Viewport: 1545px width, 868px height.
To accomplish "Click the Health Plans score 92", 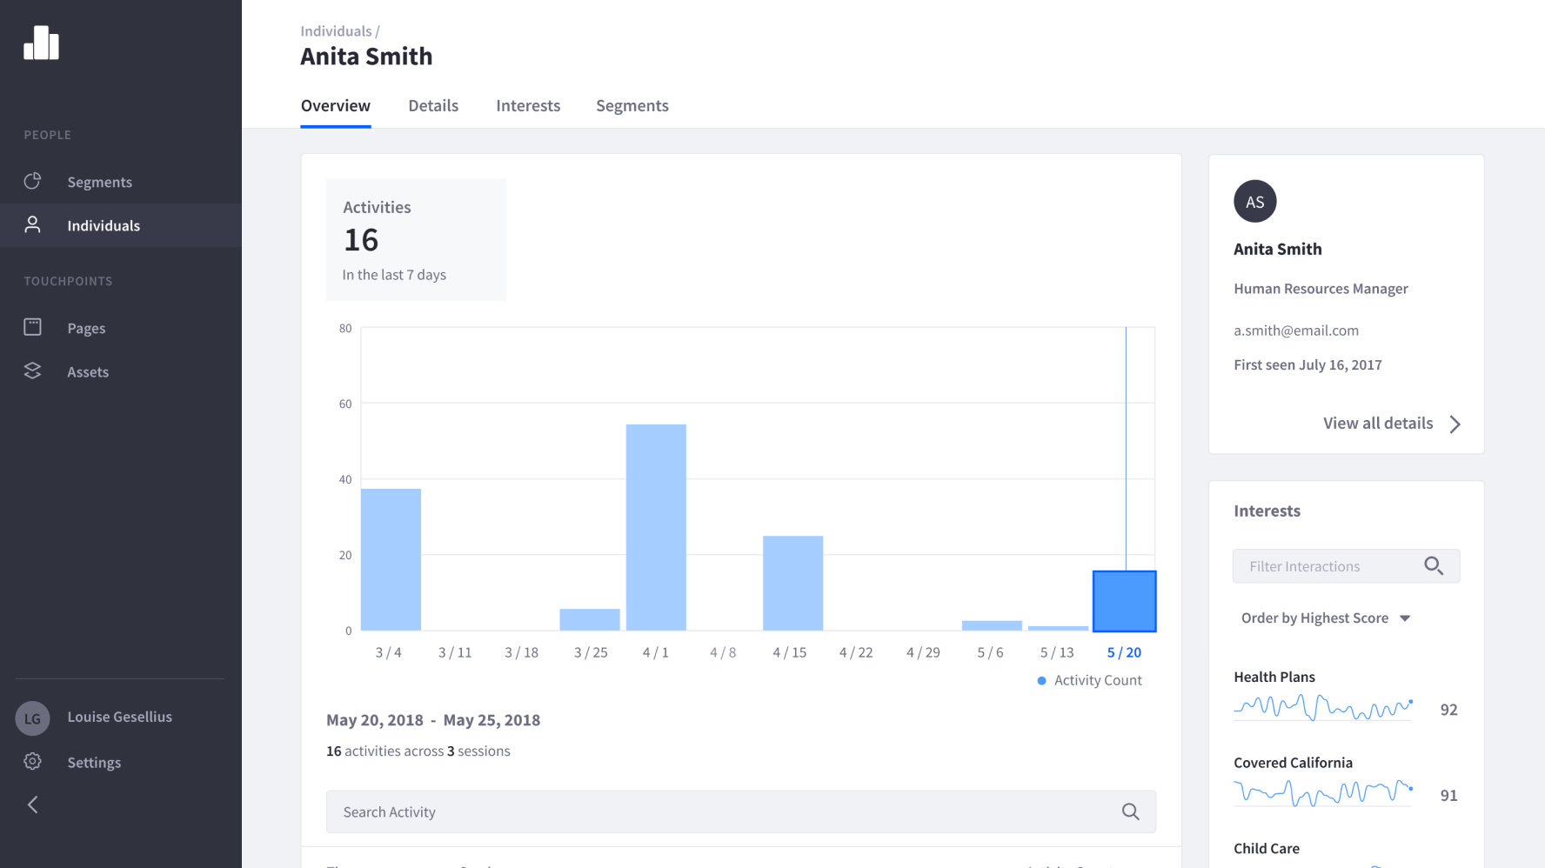I will [x=1448, y=710].
